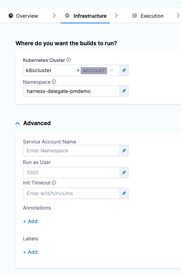Open the Kubernetes Cluster dropdown arrow
This screenshot has height=275, width=181.
pyautogui.click(x=112, y=70)
